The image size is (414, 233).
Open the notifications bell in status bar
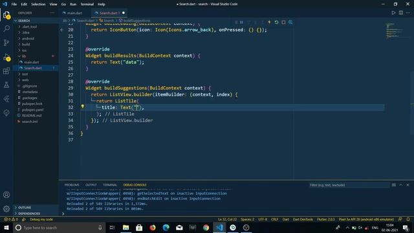[408, 219]
